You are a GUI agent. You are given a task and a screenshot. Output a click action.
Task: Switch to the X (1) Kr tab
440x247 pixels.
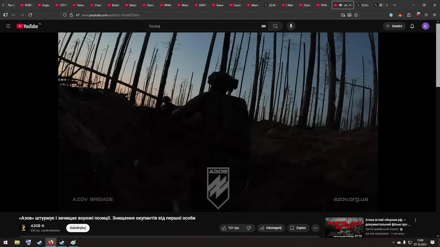(x=363, y=5)
